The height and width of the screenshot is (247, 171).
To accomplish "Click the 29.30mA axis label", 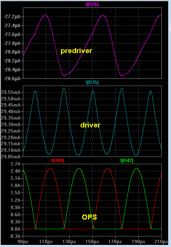I will pyautogui.click(x=11, y=124).
